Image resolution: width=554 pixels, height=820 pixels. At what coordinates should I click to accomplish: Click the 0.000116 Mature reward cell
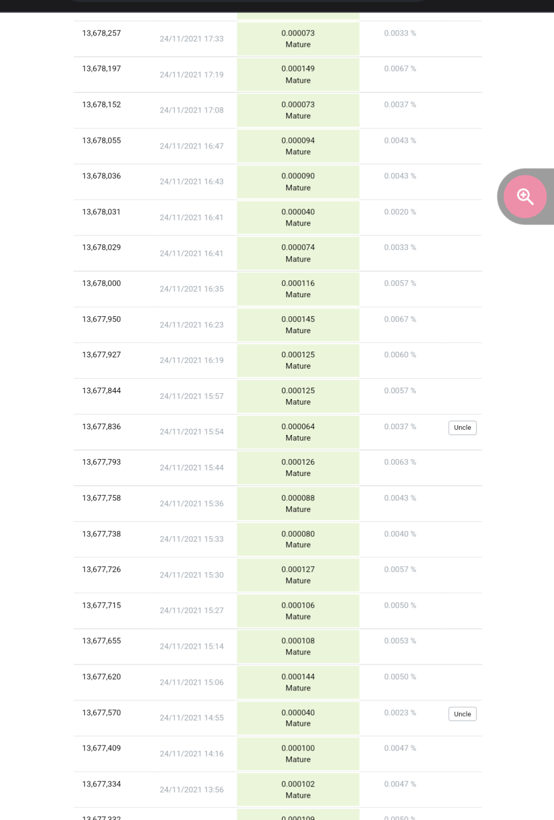coord(298,289)
